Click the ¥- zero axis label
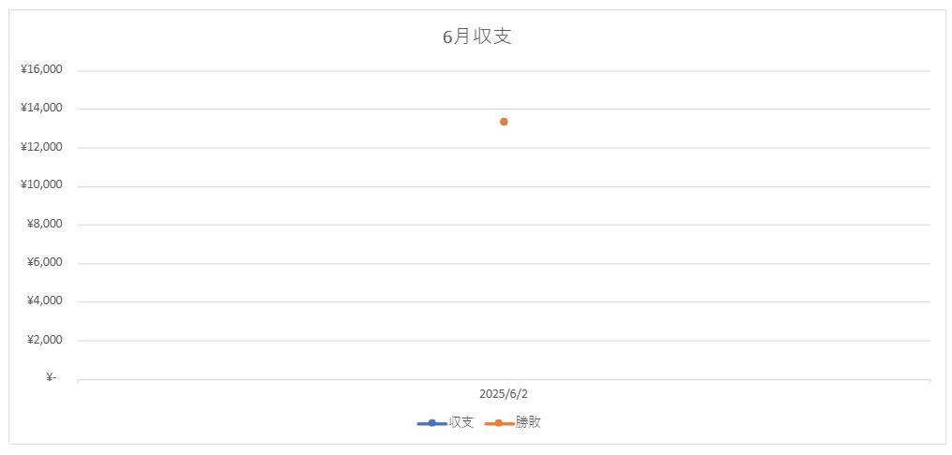Image resolution: width=952 pixels, height=455 pixels. [51, 378]
